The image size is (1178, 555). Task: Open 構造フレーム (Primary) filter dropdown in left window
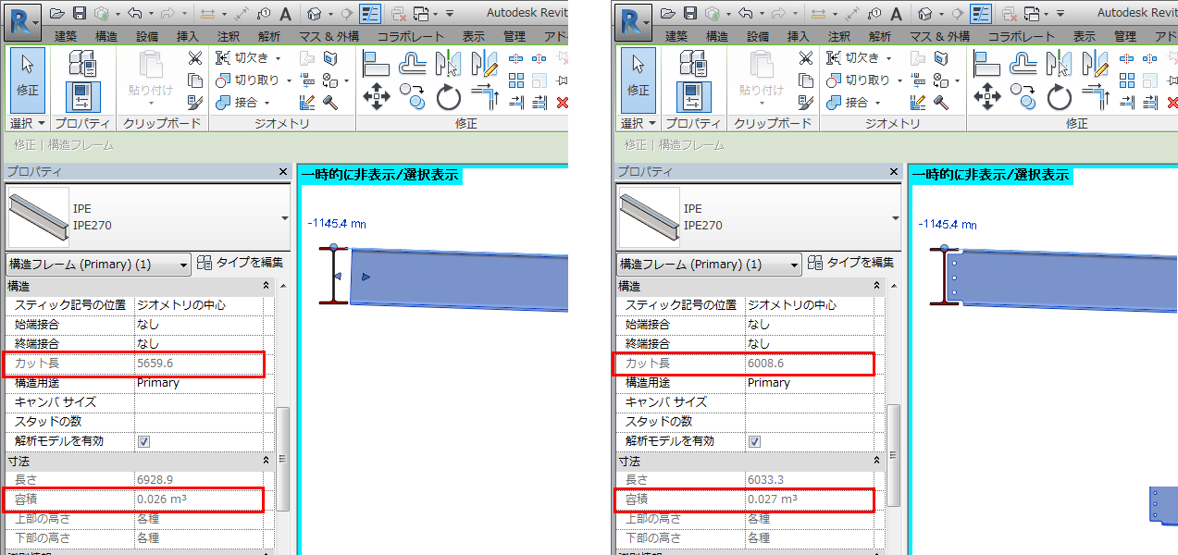pos(98,265)
